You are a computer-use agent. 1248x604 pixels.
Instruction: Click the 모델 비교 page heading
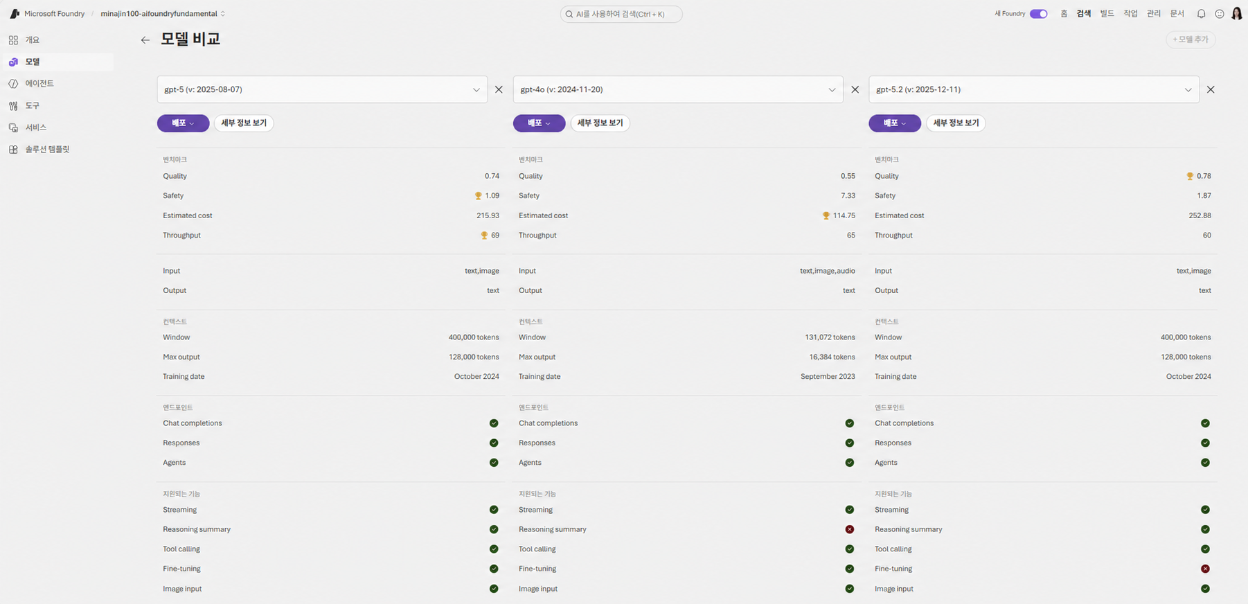(x=190, y=39)
